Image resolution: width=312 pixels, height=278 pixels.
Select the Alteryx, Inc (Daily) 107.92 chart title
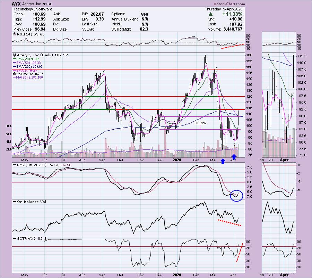pyautogui.click(x=42, y=55)
